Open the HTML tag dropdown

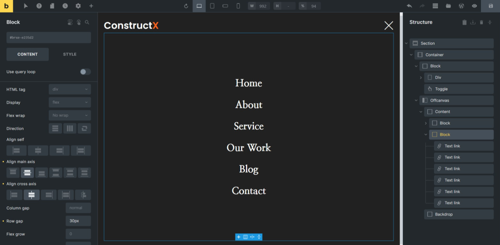tap(69, 89)
